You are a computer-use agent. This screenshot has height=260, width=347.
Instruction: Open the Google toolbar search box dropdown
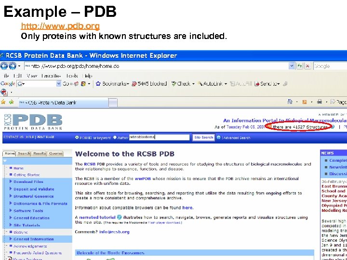click(59, 84)
